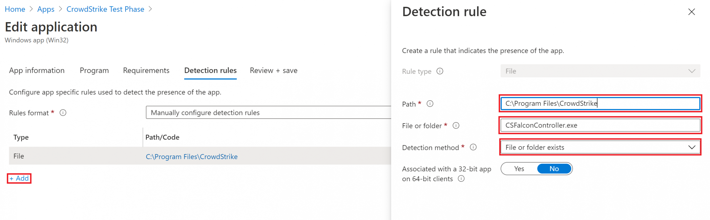The height and width of the screenshot is (220, 710).
Task: Close the Detection rule panel
Action: point(691,12)
